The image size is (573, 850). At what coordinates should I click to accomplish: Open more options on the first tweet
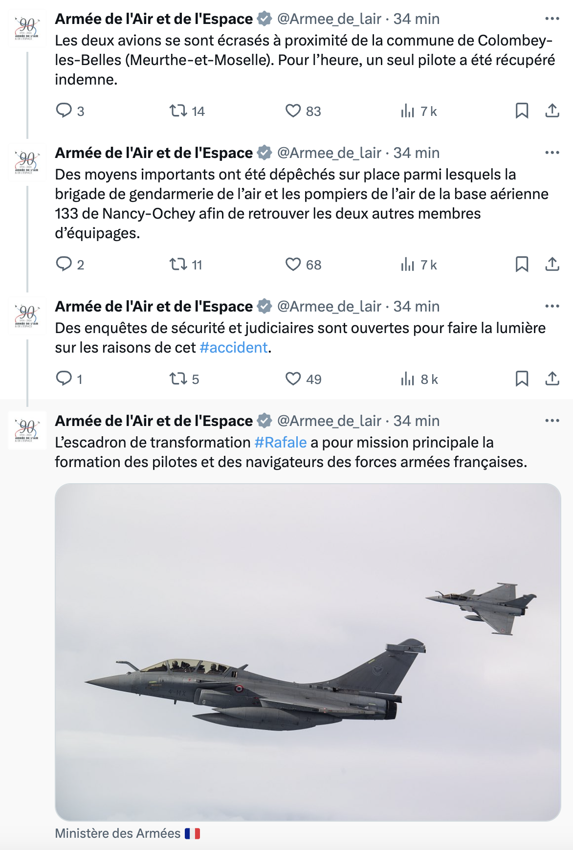pyautogui.click(x=552, y=19)
